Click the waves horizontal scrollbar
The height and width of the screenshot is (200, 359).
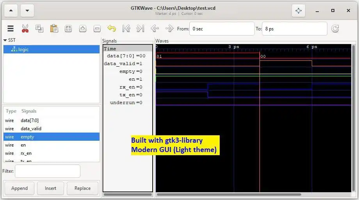229,195
